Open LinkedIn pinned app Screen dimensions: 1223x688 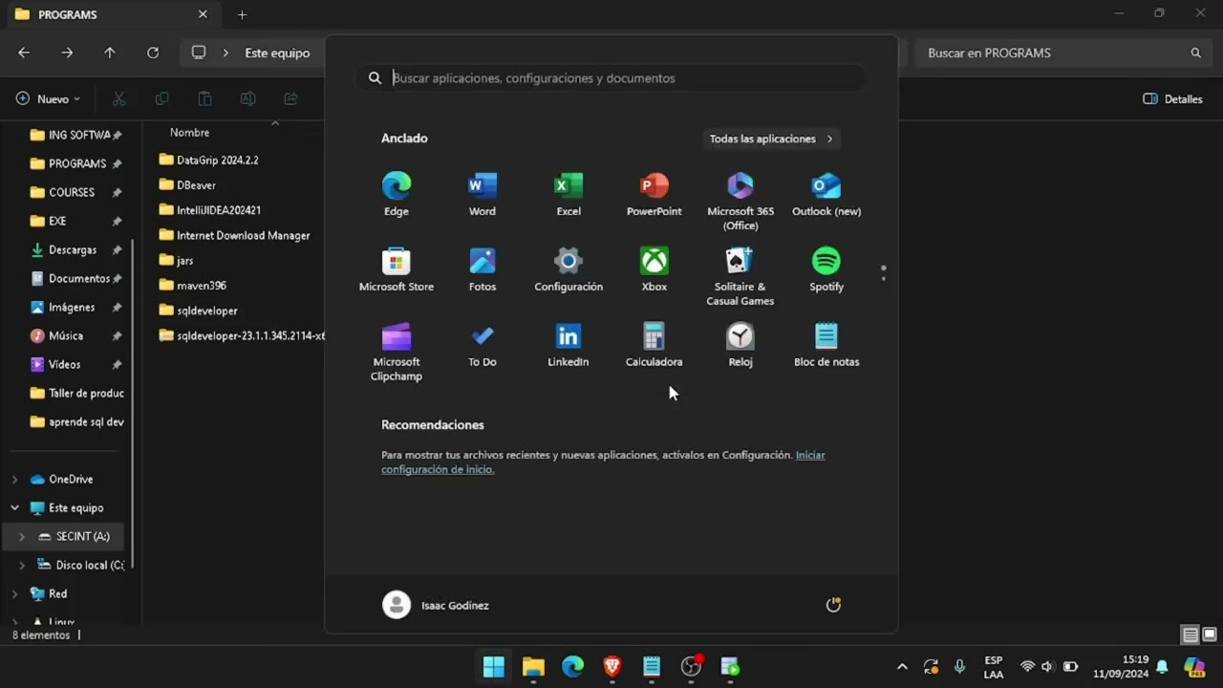[569, 345]
